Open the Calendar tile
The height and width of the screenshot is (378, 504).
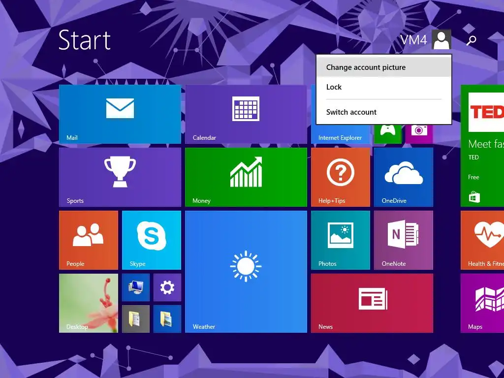click(x=246, y=114)
